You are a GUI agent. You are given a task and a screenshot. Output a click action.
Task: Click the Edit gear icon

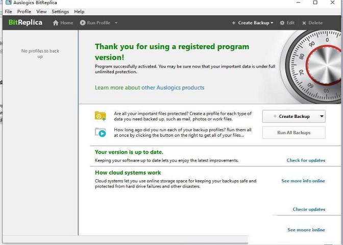pos(282,23)
